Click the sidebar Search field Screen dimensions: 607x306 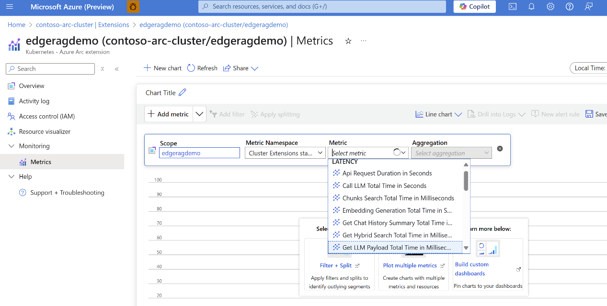pos(50,69)
